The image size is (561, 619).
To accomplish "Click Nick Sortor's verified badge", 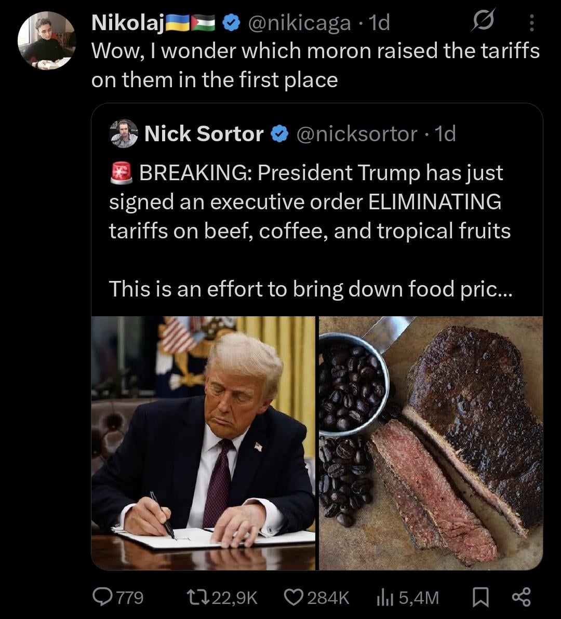I will pos(280,134).
